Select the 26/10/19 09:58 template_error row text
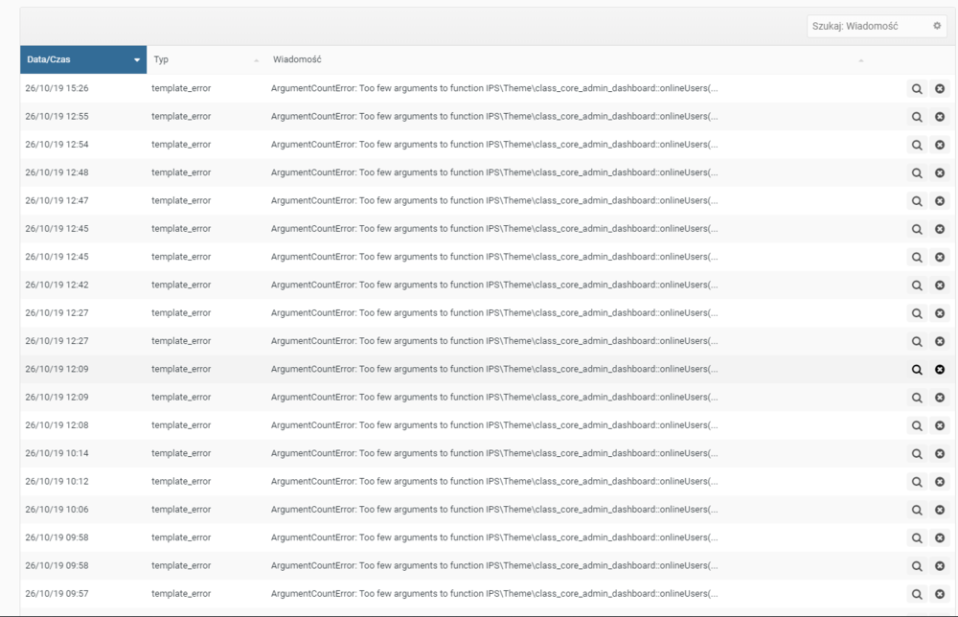958x617 pixels. tap(181, 538)
